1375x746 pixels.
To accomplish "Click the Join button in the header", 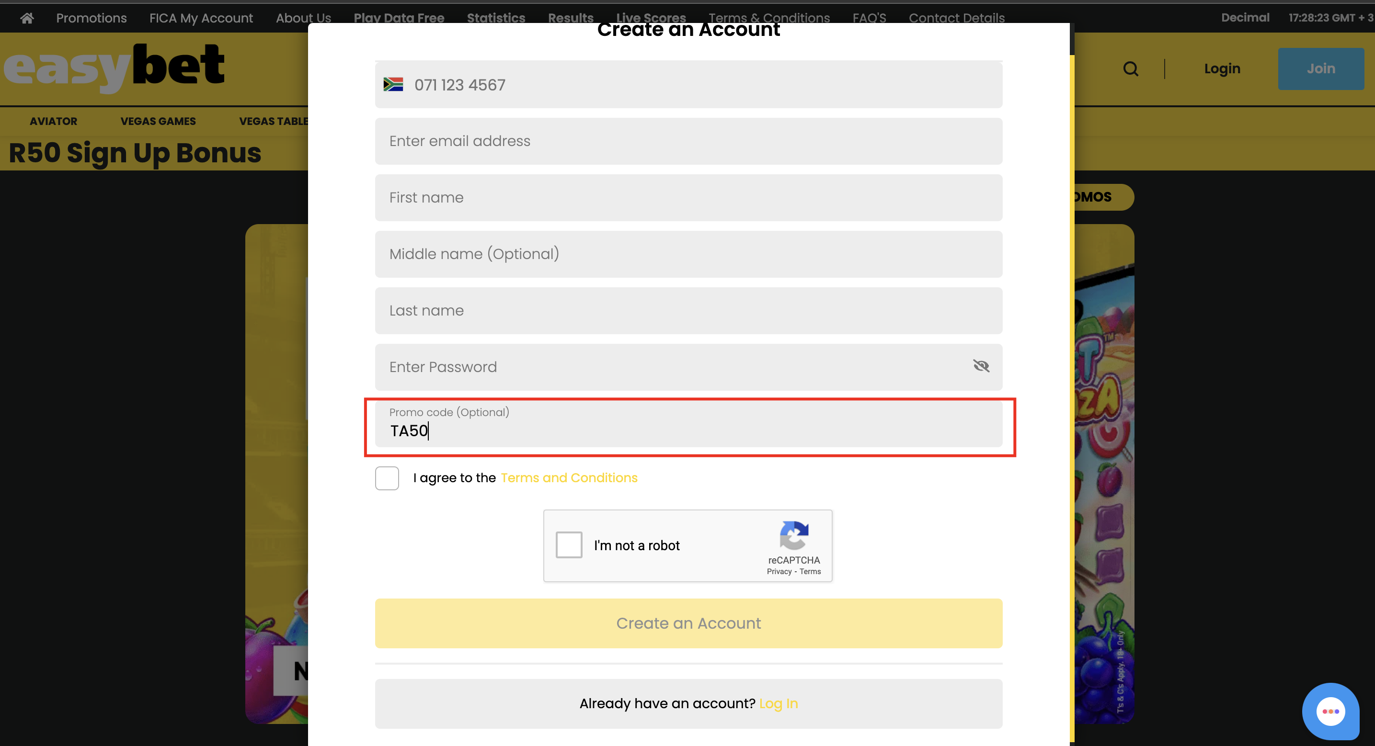I will (1319, 69).
